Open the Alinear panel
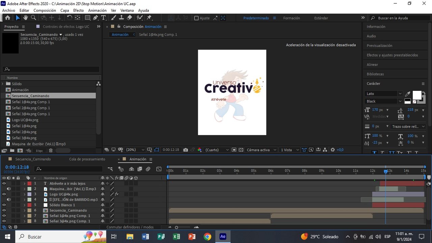 point(372,64)
